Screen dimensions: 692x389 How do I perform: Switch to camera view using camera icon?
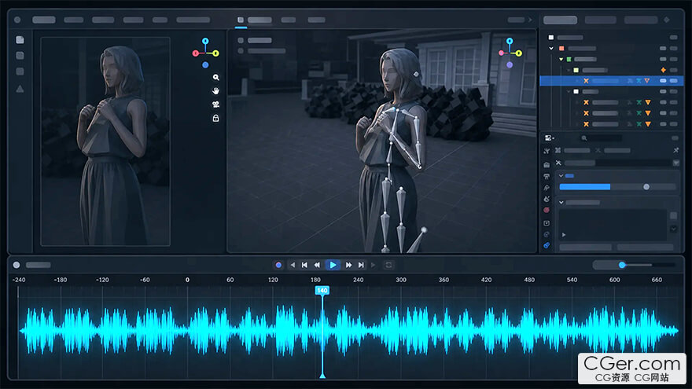pyautogui.click(x=215, y=105)
